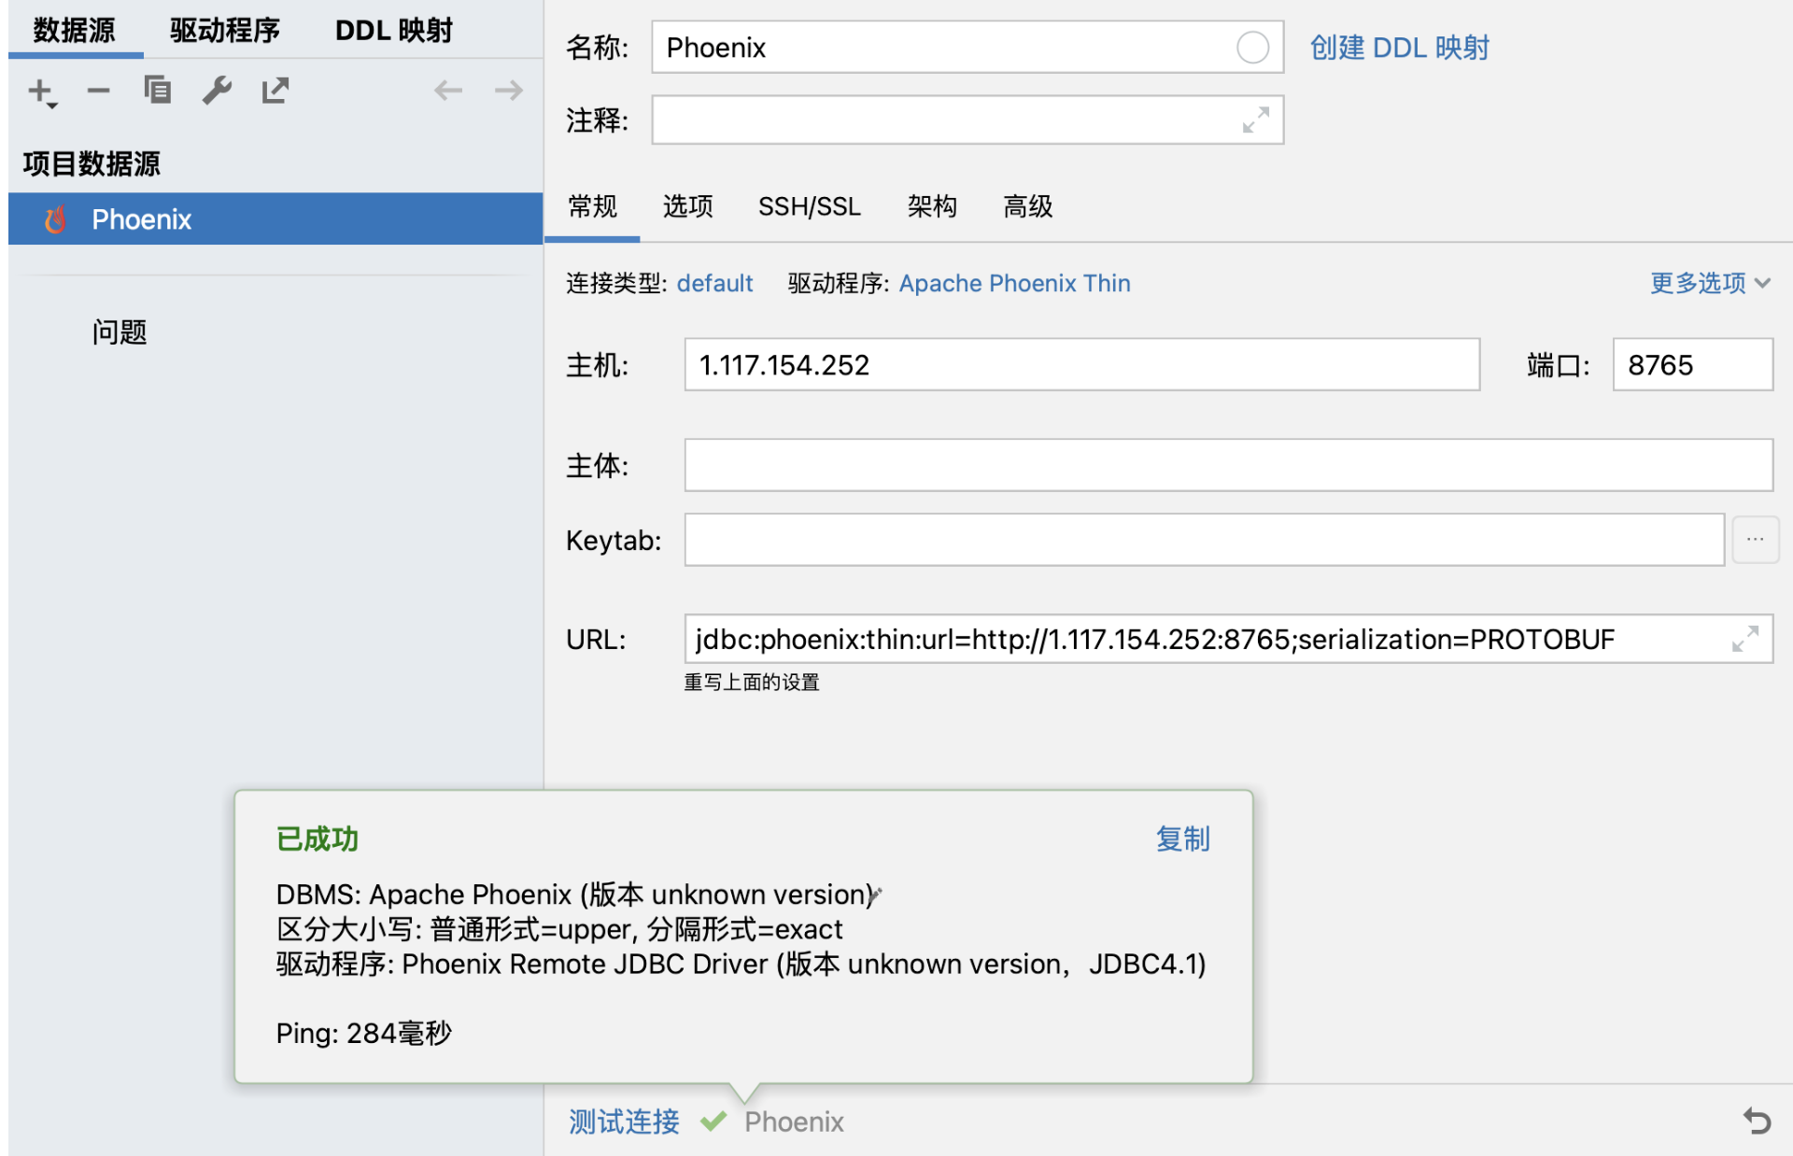Change connection type via default link

[x=714, y=283]
